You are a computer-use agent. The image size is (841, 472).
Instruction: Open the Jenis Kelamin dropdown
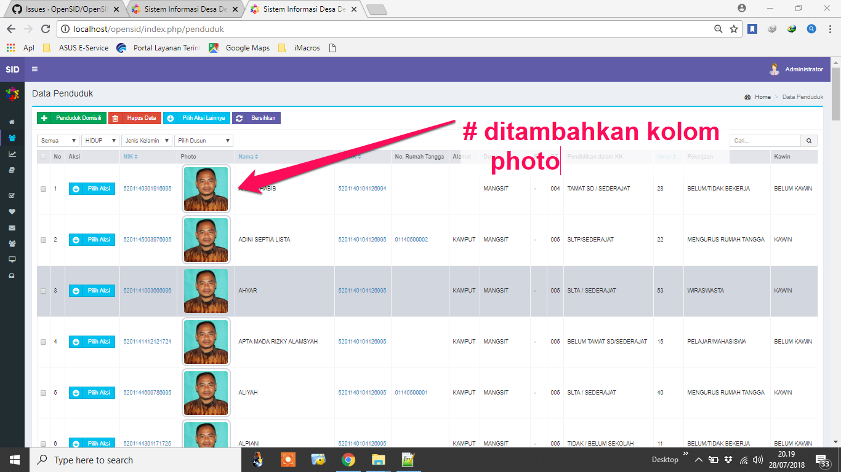148,140
